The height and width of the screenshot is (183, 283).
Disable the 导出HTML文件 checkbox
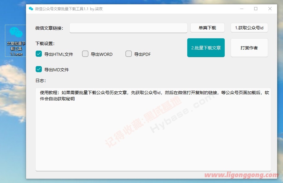(x=38, y=53)
